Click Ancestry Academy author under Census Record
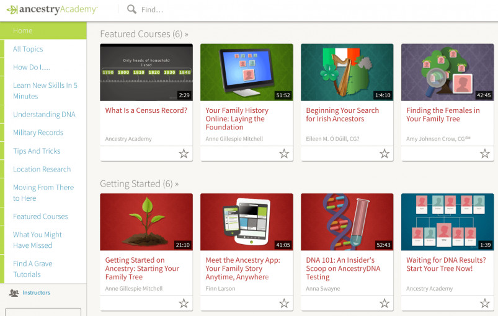 coord(128,139)
